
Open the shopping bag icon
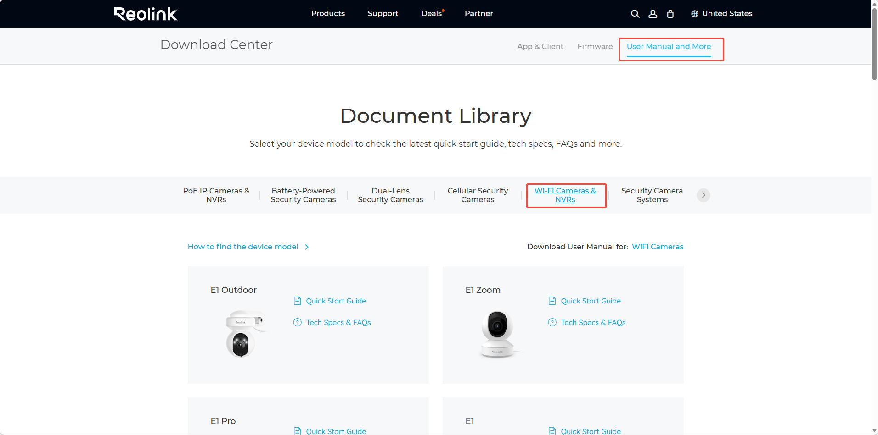tap(670, 14)
